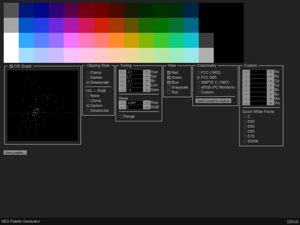Uncheck the Blue view channel
The image size is (300, 225).
tap(169, 82)
